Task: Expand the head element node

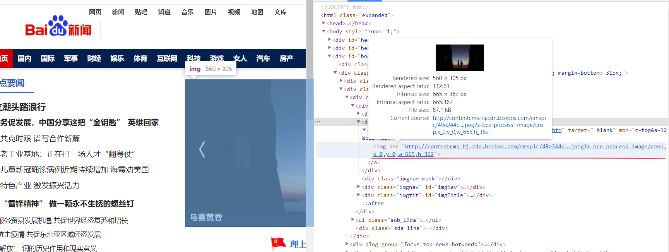Action: pyautogui.click(x=324, y=23)
